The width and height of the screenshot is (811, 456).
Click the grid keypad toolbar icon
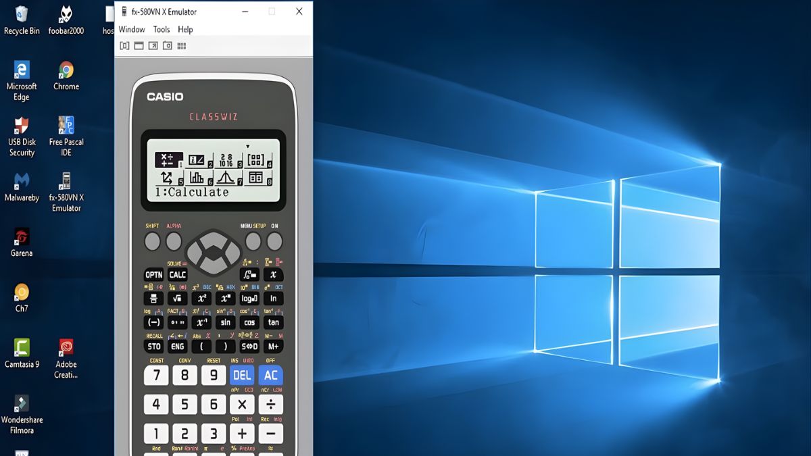coord(181,46)
